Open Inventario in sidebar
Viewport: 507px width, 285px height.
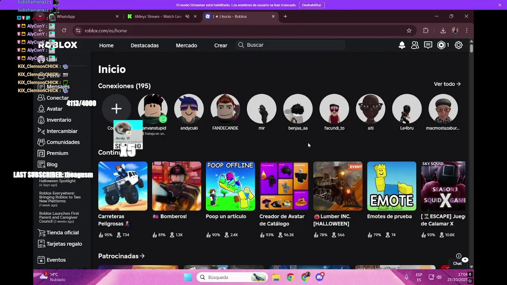point(54,120)
